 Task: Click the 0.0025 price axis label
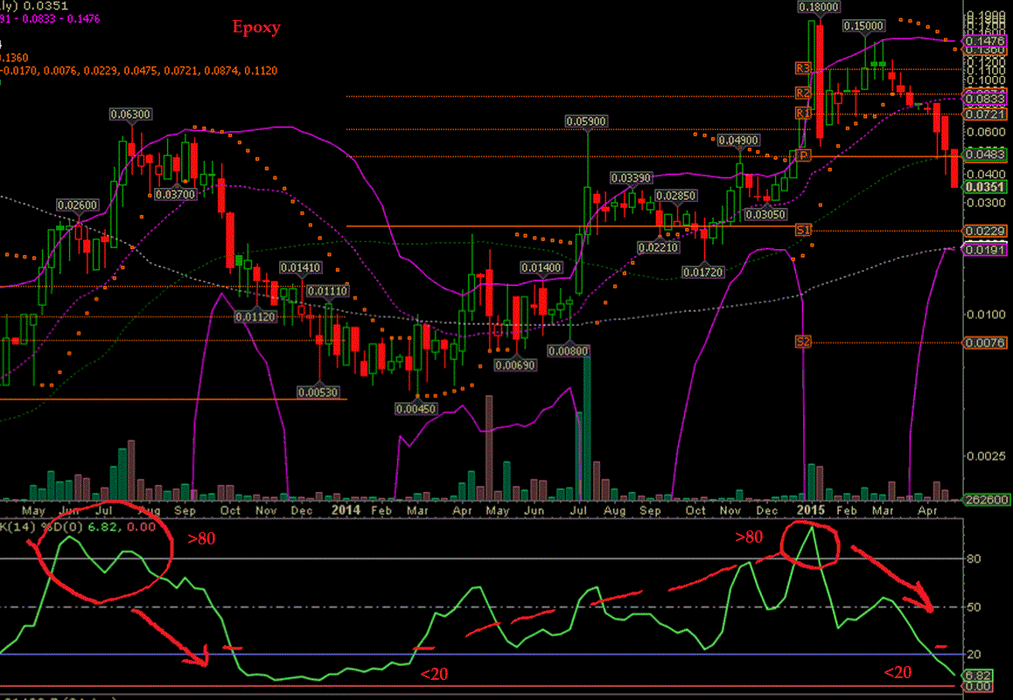pos(985,456)
